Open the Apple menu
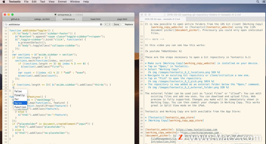 pyautogui.click(x=4, y=2)
